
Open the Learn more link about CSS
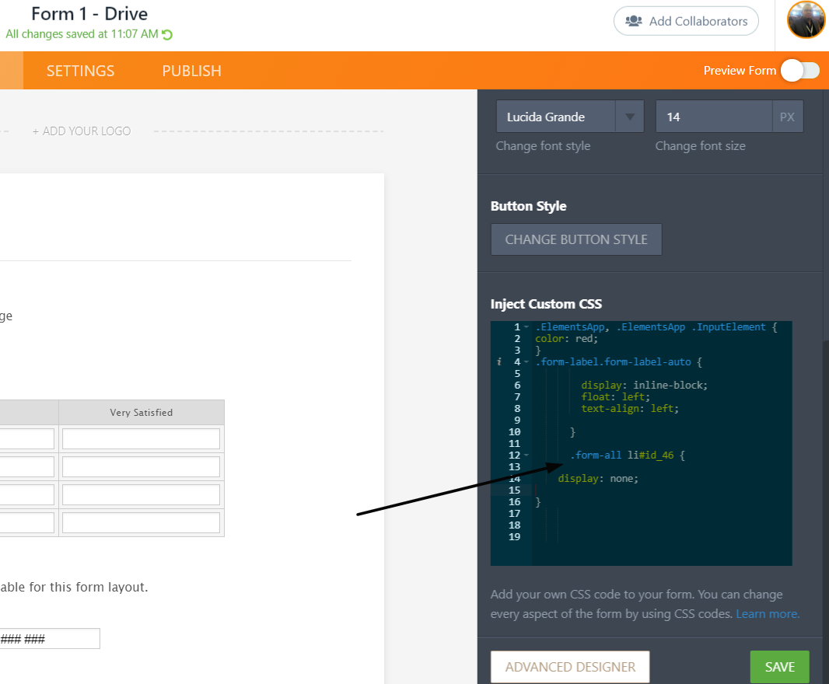(766, 613)
